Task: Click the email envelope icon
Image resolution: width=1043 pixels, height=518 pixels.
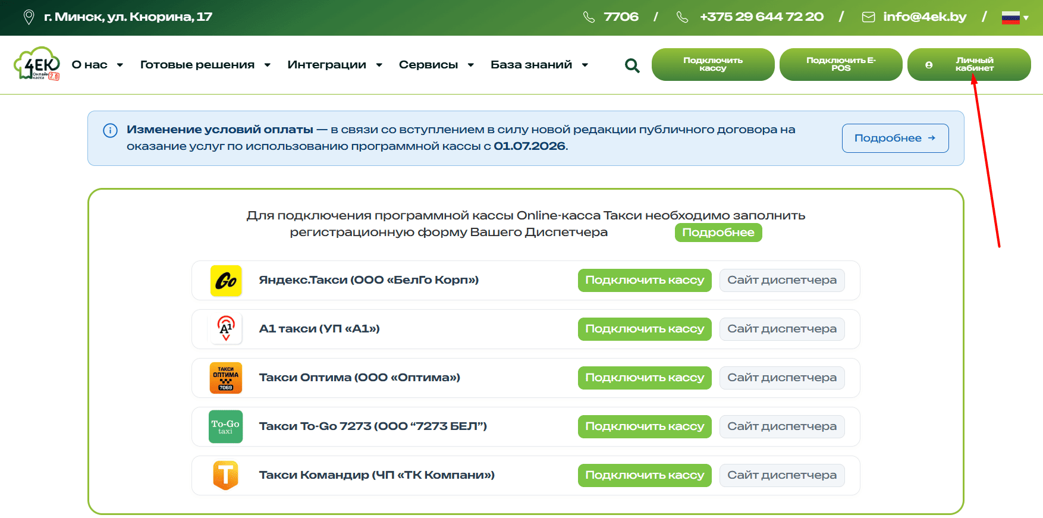Action: click(x=869, y=17)
